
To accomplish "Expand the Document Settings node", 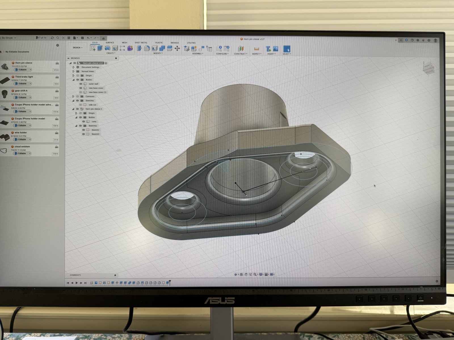I will click(x=73, y=67).
